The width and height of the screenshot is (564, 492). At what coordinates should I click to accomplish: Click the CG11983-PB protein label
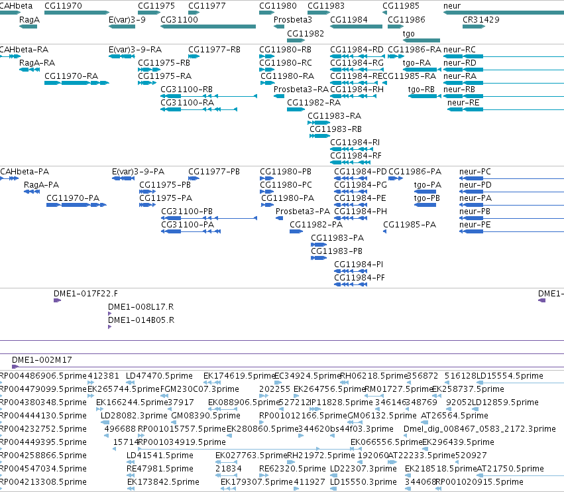(x=337, y=251)
